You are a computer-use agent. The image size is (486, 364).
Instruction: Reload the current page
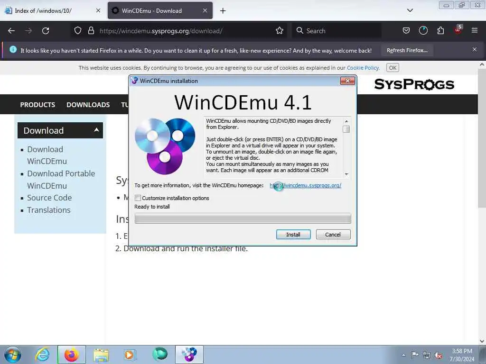[x=46, y=31]
